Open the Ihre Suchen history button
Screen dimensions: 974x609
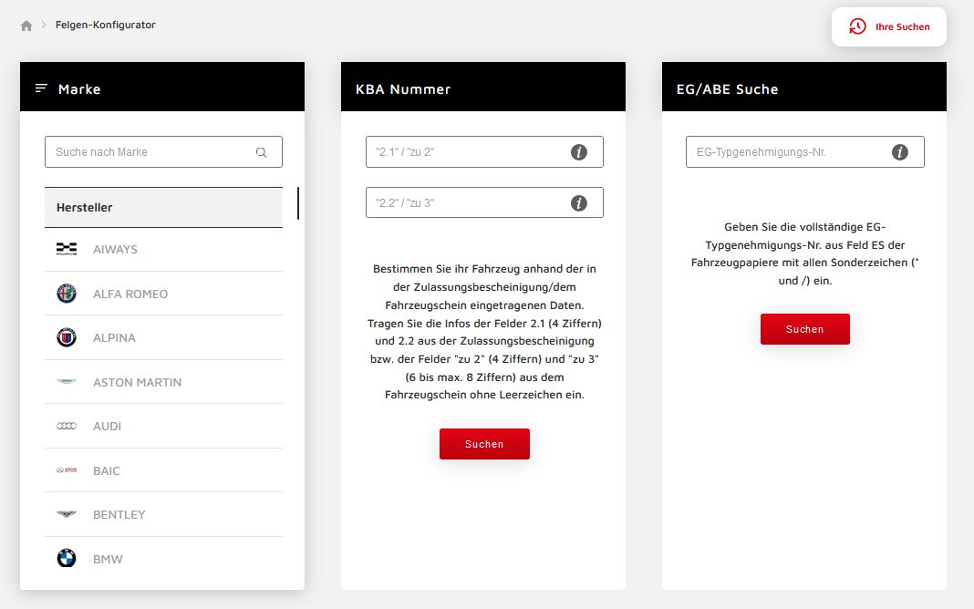(889, 26)
